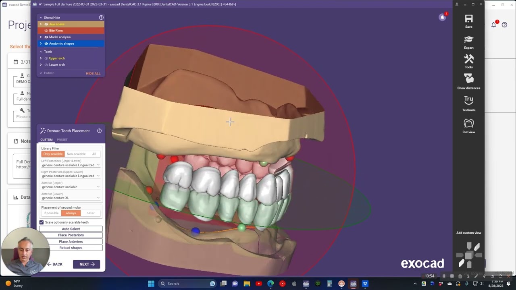Uncheck Scale optionally scalable teeth checkbox

(42, 222)
